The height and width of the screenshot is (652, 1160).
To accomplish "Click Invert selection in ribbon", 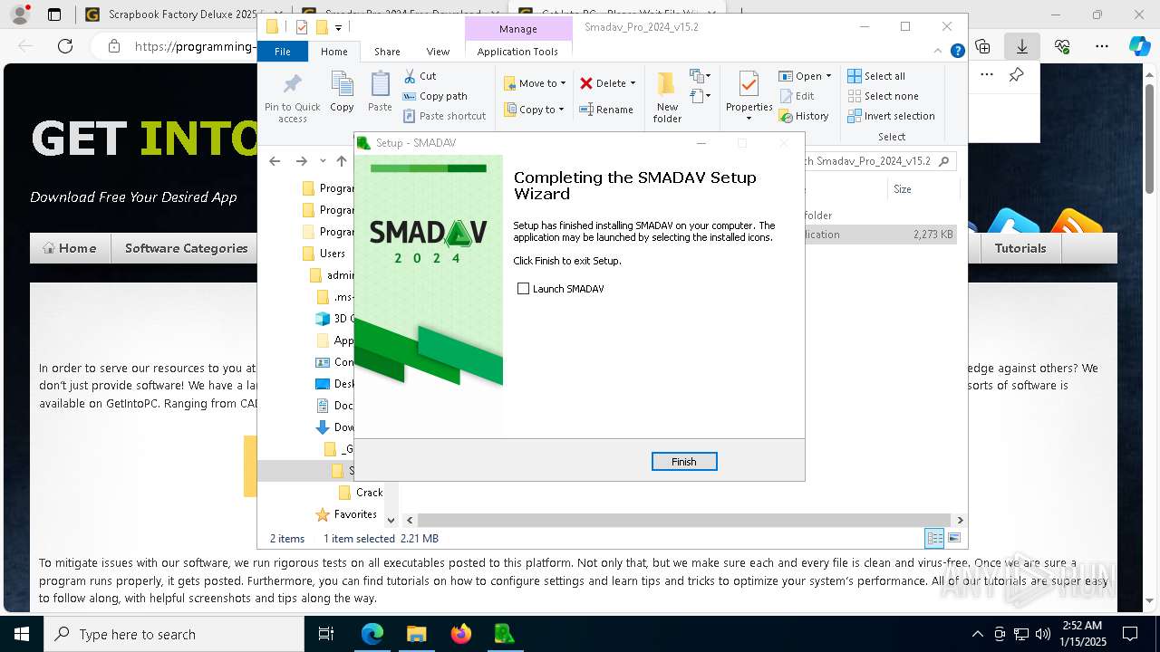I will coord(892,116).
